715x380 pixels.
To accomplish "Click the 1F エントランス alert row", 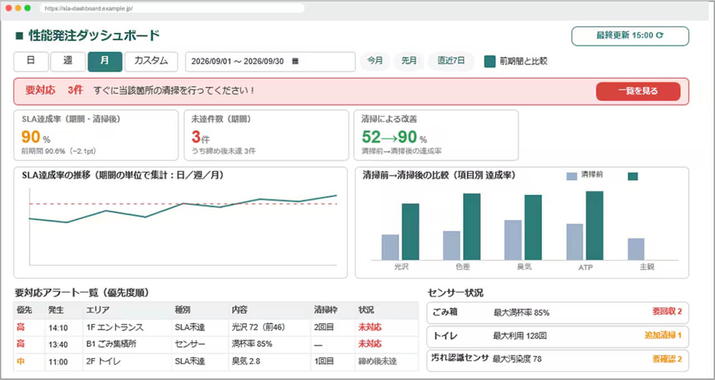I will click(x=216, y=327).
